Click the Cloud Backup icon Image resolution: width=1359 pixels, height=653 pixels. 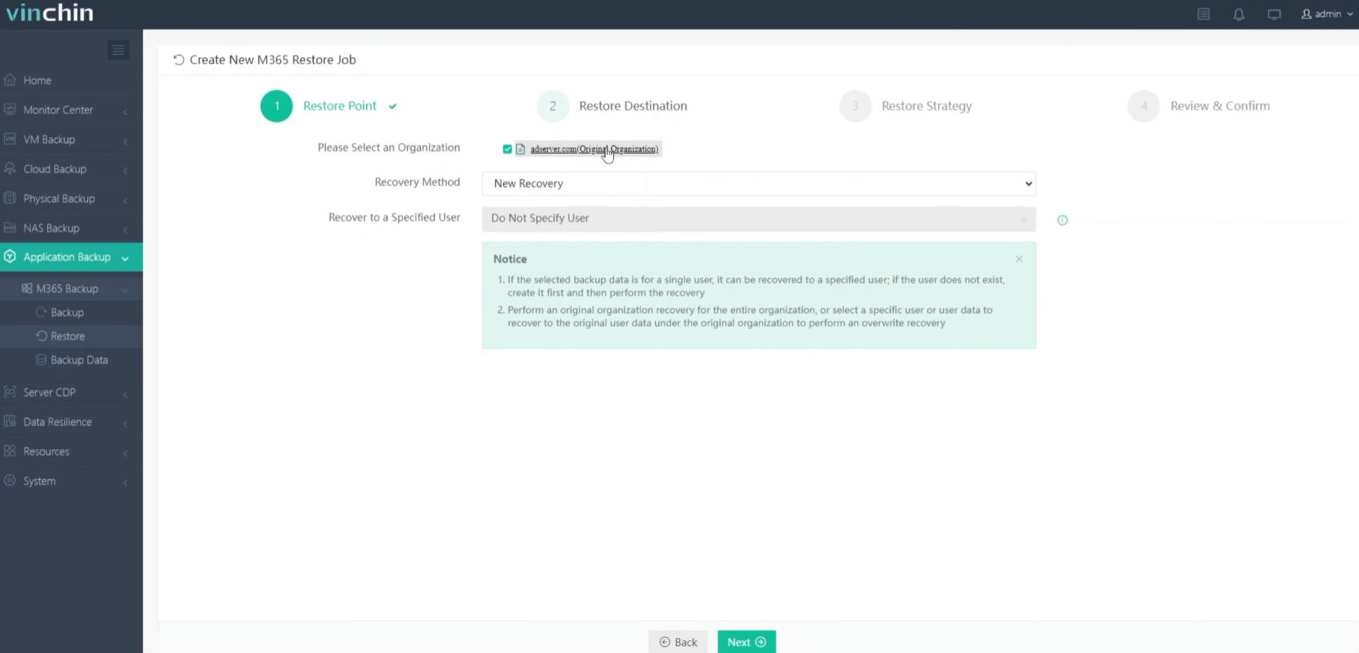10,168
